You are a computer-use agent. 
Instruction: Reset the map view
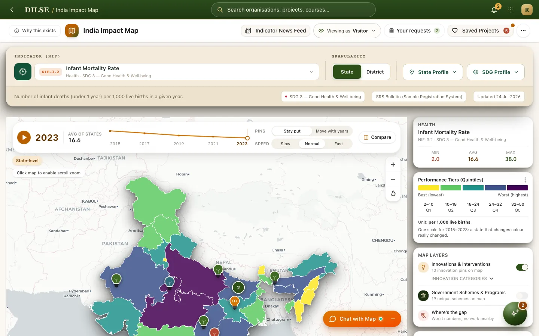[x=393, y=193]
